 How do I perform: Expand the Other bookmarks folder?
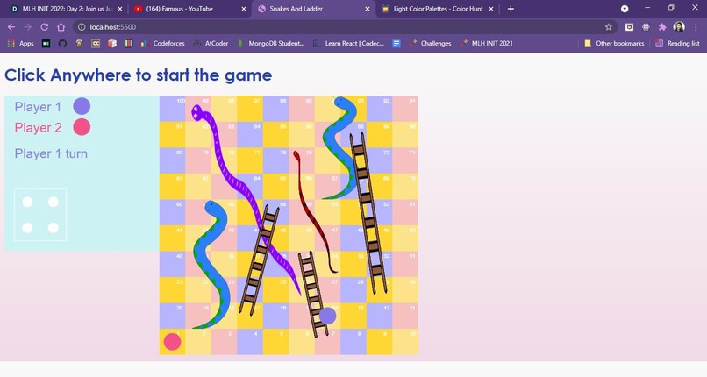point(614,44)
